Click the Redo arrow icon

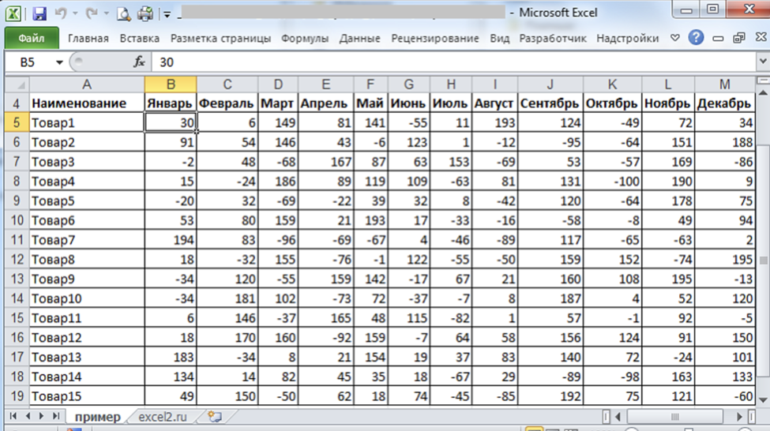click(x=91, y=13)
